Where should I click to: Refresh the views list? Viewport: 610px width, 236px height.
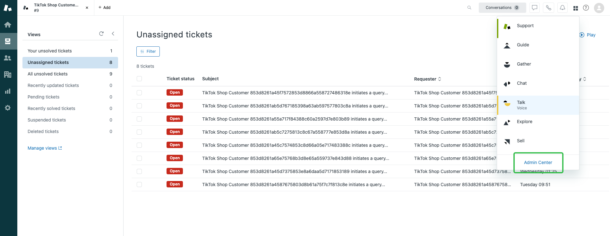coord(101,34)
